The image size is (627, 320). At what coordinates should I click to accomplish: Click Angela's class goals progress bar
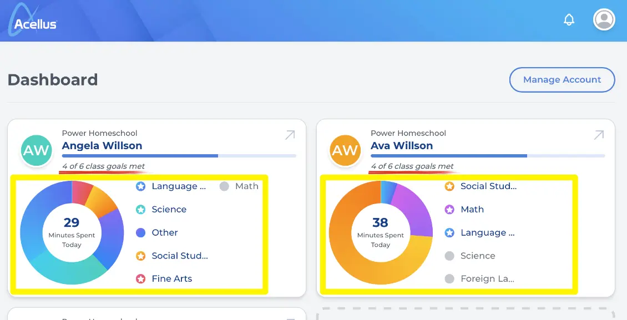[179, 156]
